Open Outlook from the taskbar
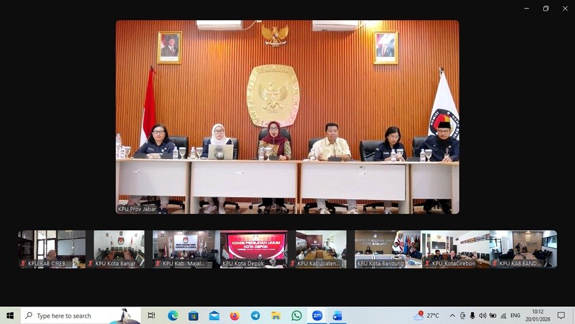 pyautogui.click(x=337, y=315)
